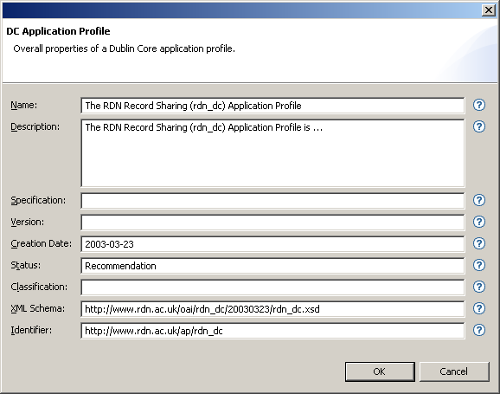The image size is (500, 394).
Task: Open help for the XML Schema field
Action: pos(479,308)
